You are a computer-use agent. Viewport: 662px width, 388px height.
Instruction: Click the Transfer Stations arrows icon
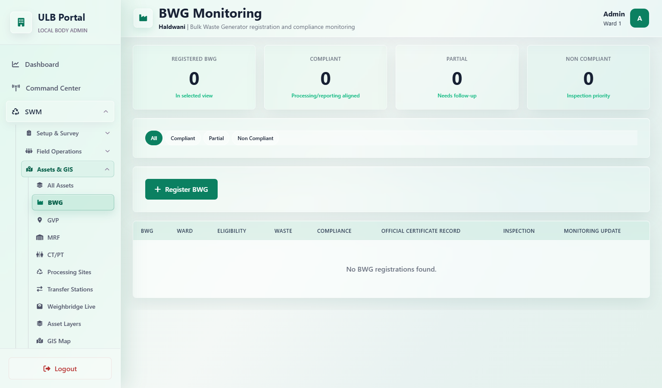(40, 289)
